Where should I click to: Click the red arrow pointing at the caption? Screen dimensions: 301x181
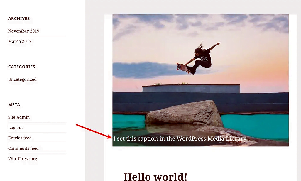(93, 131)
